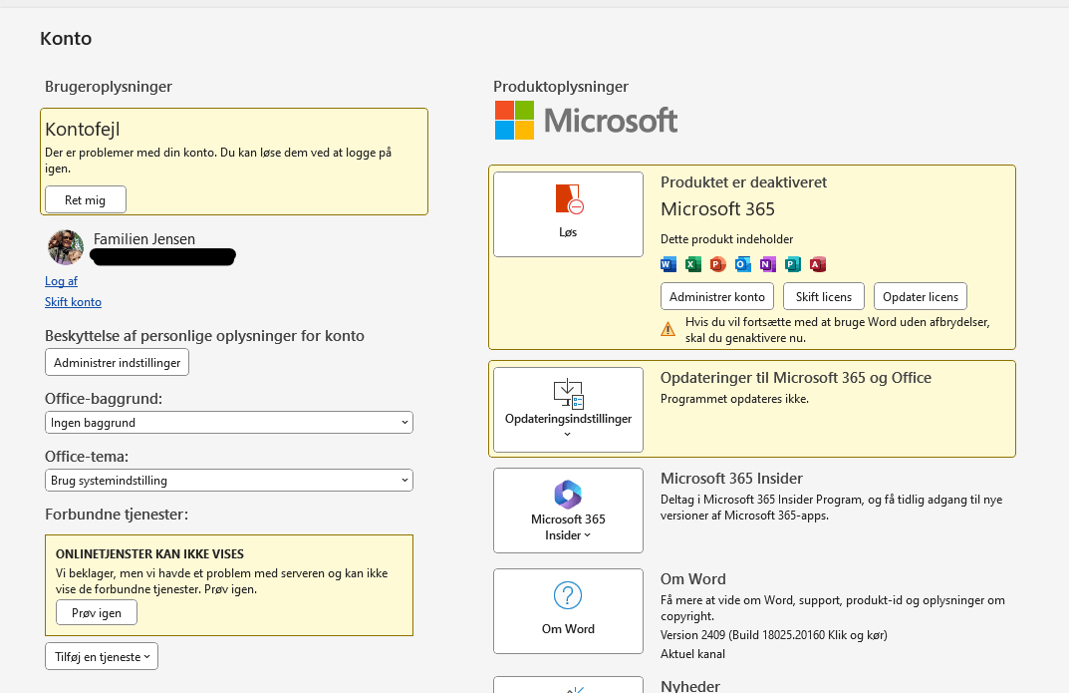1069x693 pixels.
Task: Click the yellow warning triangle icon
Action: click(x=668, y=329)
